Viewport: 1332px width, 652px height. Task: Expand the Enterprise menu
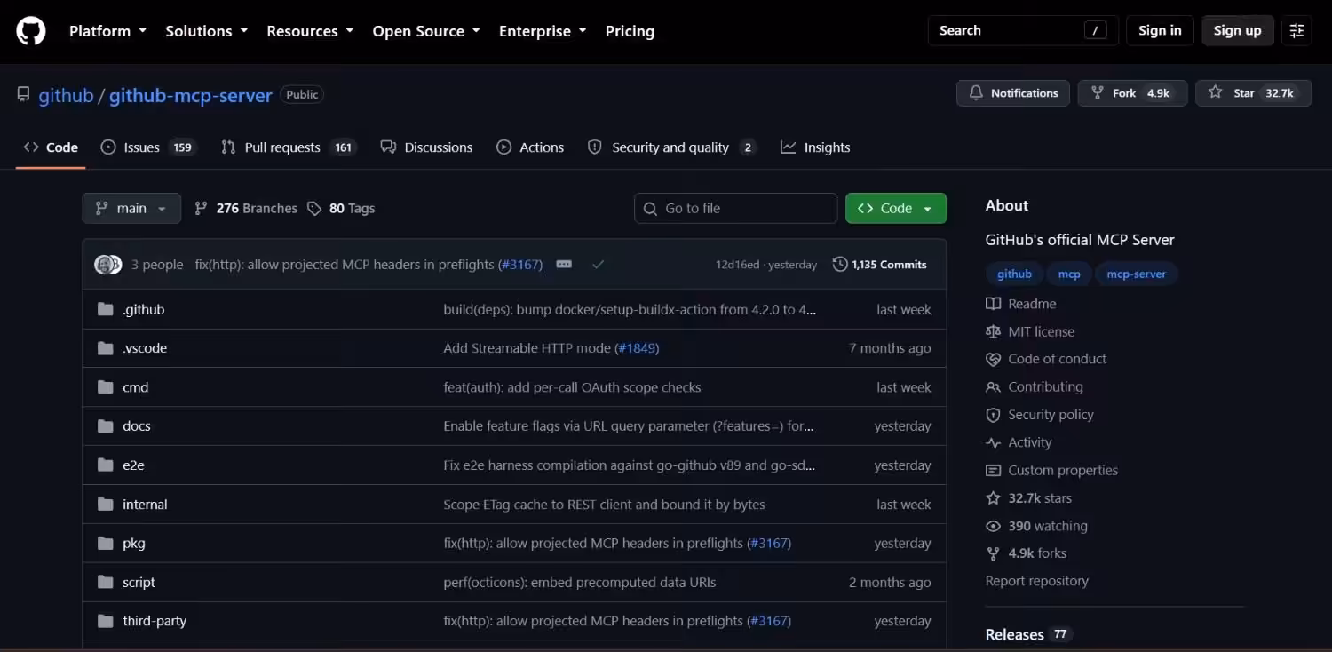click(543, 31)
